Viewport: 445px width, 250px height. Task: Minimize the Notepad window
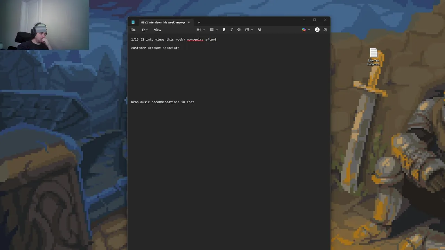pyautogui.click(x=304, y=20)
